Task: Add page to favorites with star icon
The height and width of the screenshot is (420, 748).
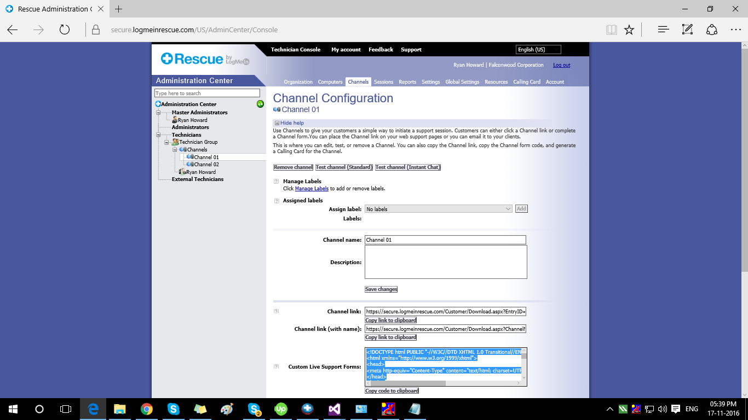Action: click(629, 30)
